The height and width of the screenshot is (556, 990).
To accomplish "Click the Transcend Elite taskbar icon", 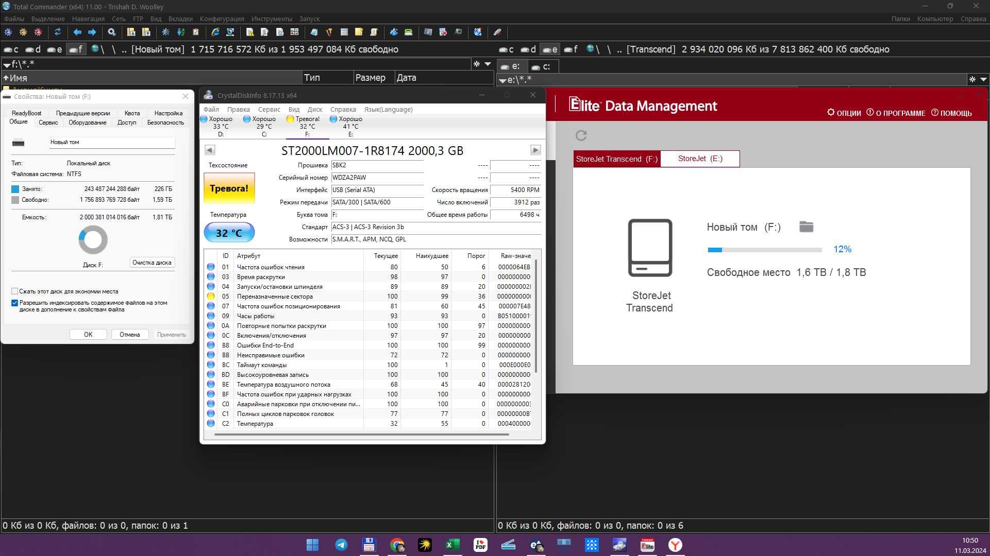I will click(647, 545).
